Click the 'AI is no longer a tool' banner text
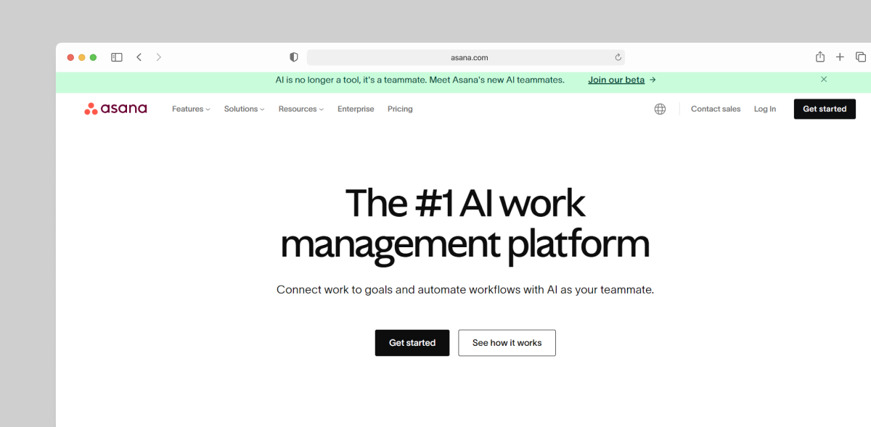This screenshot has width=871, height=427. [420, 80]
